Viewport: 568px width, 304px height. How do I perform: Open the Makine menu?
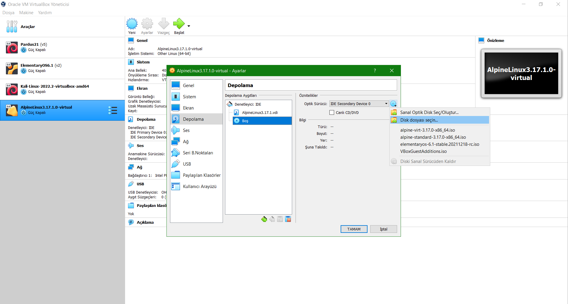26,13
